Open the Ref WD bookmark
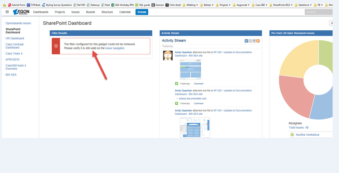This screenshot has width=339, height=173. 79,5
